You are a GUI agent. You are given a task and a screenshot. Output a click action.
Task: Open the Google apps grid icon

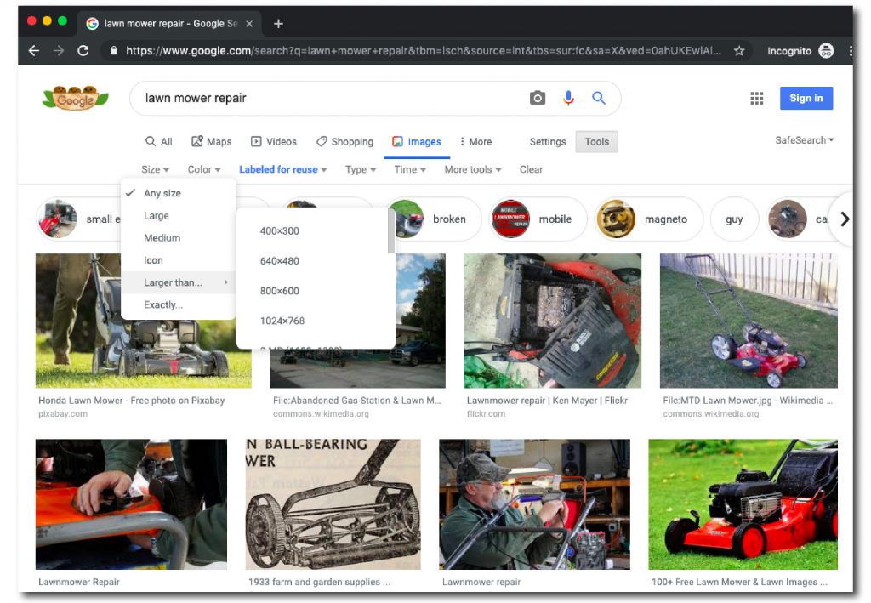756,99
